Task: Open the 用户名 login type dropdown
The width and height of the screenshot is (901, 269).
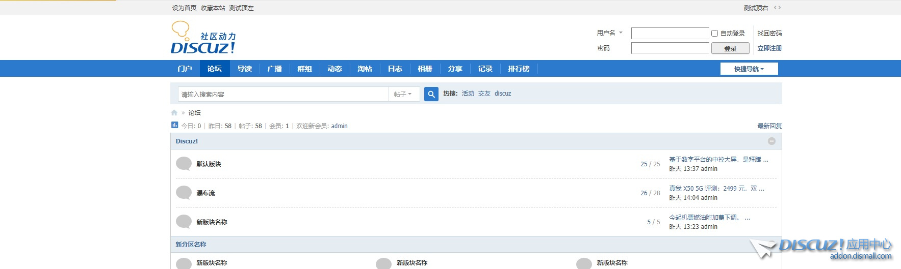Action: pos(610,33)
